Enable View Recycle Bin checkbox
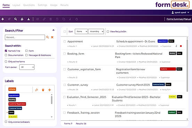192x128 pixels. [x=108, y=32]
